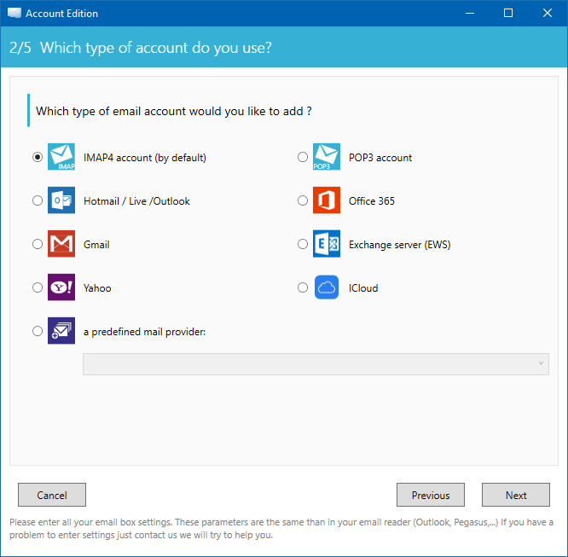The height and width of the screenshot is (557, 568).
Task: Click the Exchange server logo icon
Action: [327, 244]
